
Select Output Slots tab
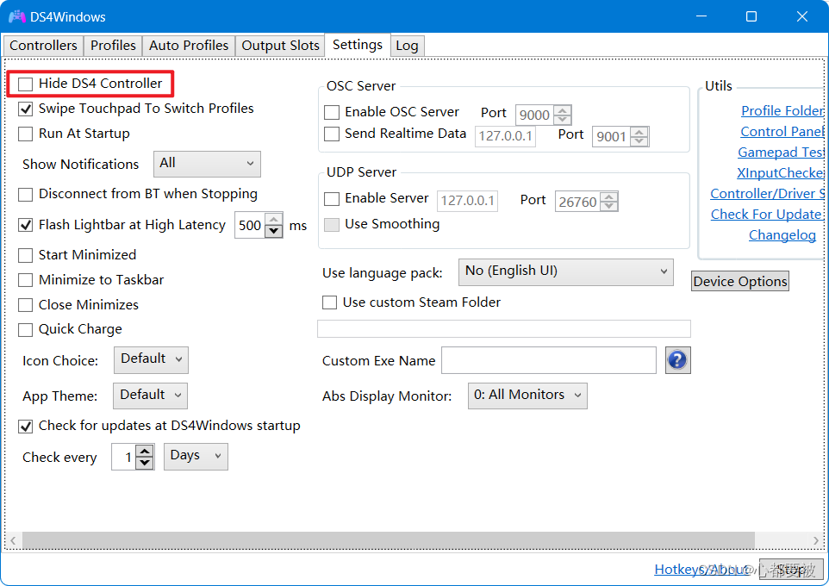[280, 46]
